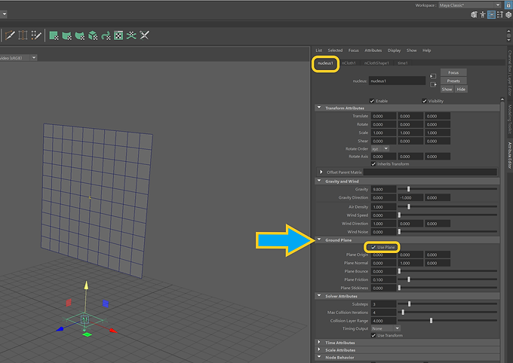Apply Spherical UV mapping from shelf
Screen dimensions: 513x363
pyautogui.click(x=80, y=35)
